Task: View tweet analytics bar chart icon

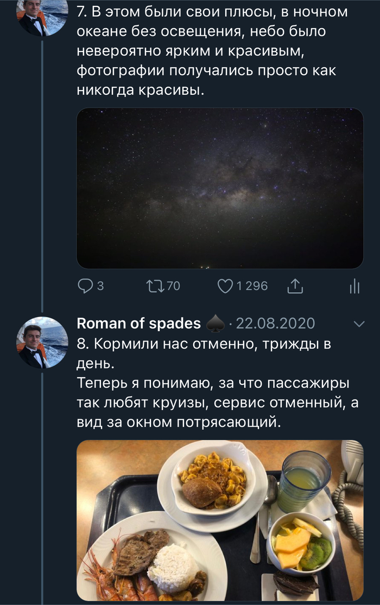Action: coord(354,286)
